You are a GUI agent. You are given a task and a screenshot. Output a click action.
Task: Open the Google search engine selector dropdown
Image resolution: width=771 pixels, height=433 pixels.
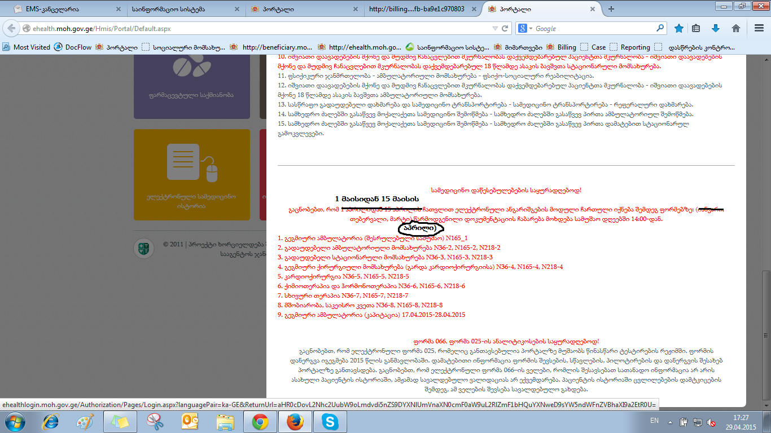[526, 28]
